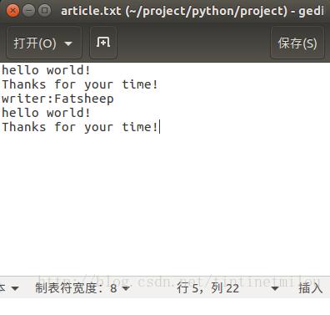Open the 制表符宽度: 8 tab width dropdown
Image resolution: width=330 pixels, height=315 pixels.
82,288
